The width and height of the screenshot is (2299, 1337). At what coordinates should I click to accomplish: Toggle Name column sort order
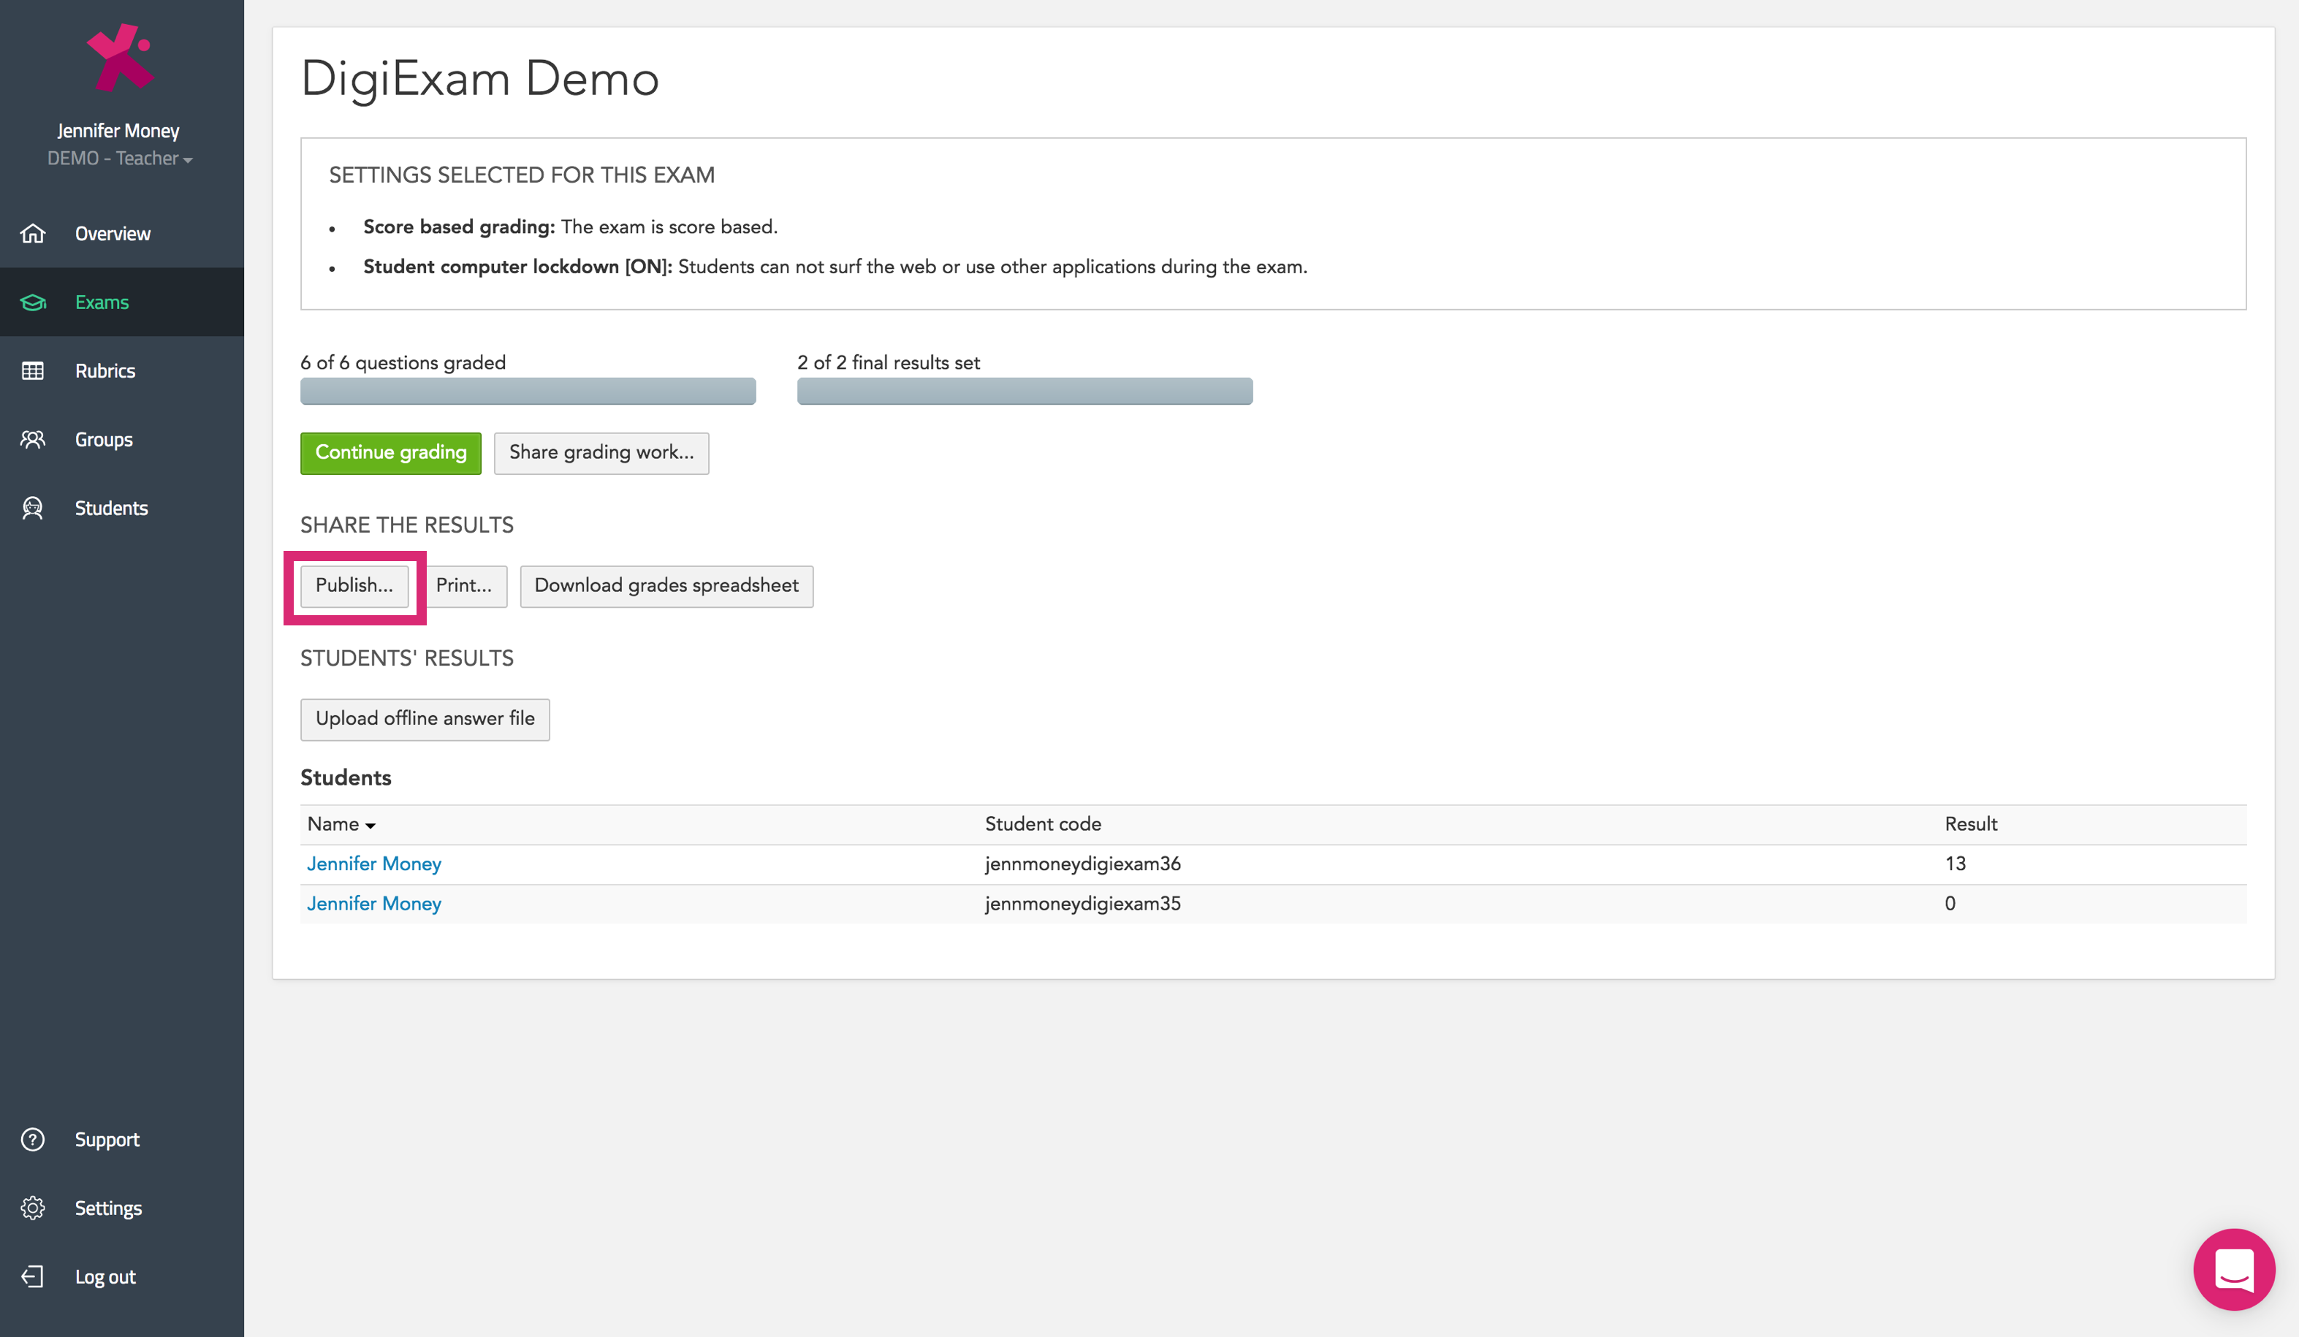[x=341, y=823]
